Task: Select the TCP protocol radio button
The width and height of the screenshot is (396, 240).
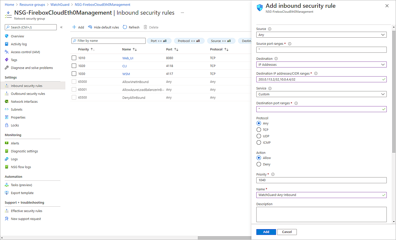Action: 259,130
